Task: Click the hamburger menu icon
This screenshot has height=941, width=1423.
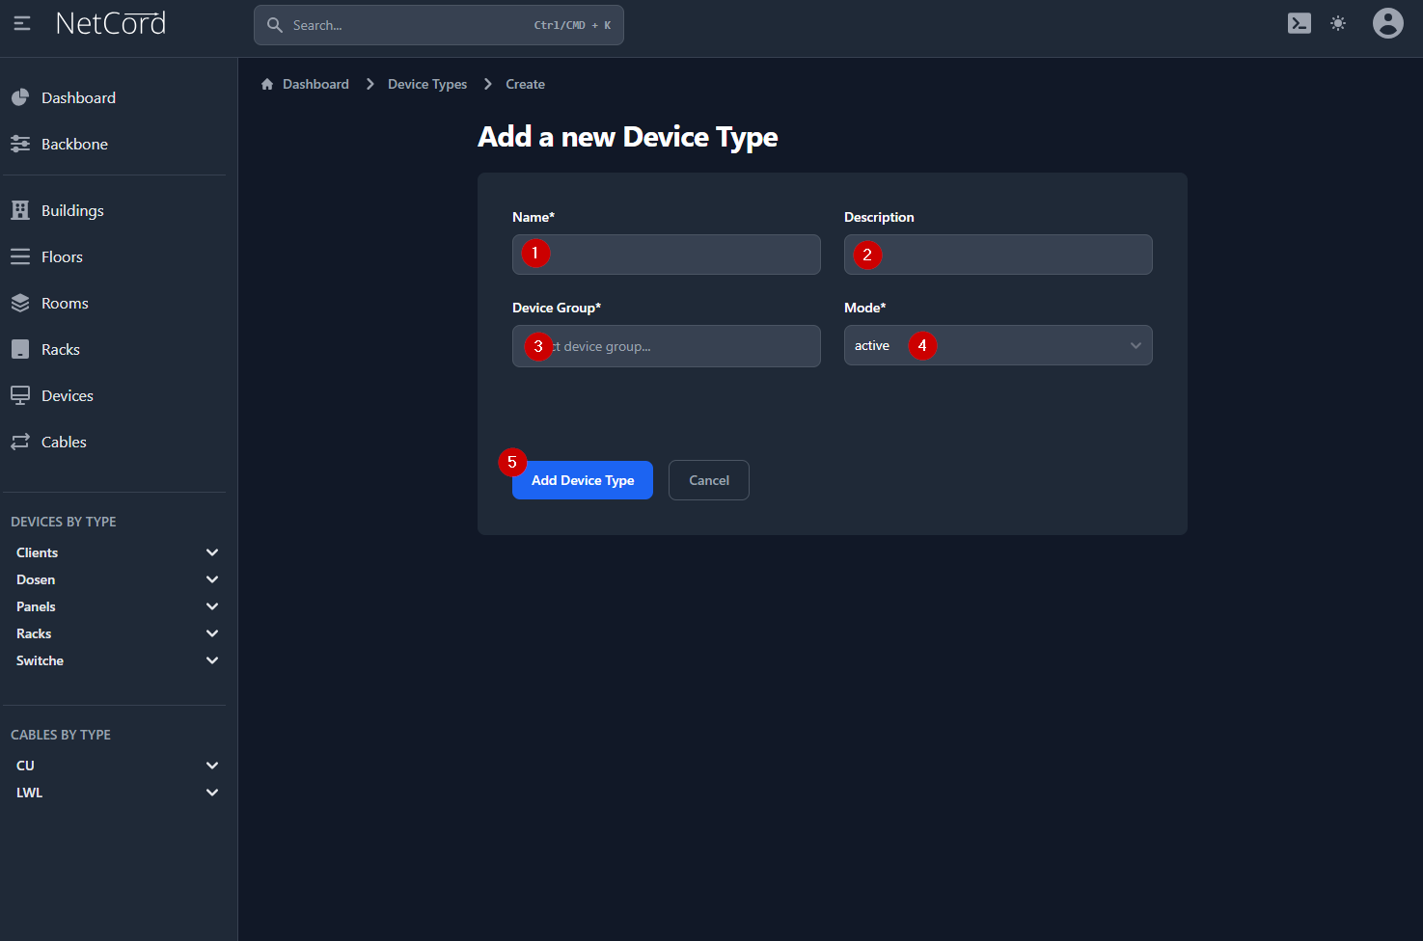Action: pyautogui.click(x=22, y=23)
